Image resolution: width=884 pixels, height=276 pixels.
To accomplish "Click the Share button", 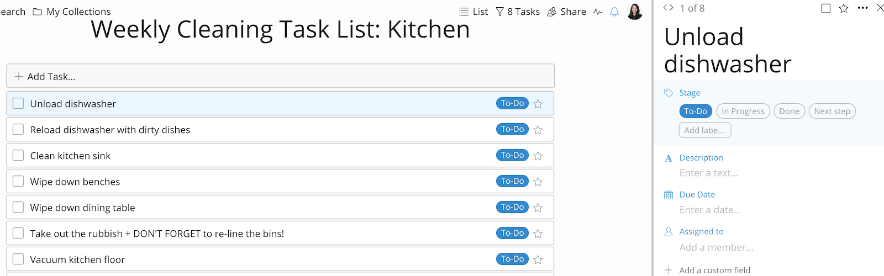I will [566, 12].
